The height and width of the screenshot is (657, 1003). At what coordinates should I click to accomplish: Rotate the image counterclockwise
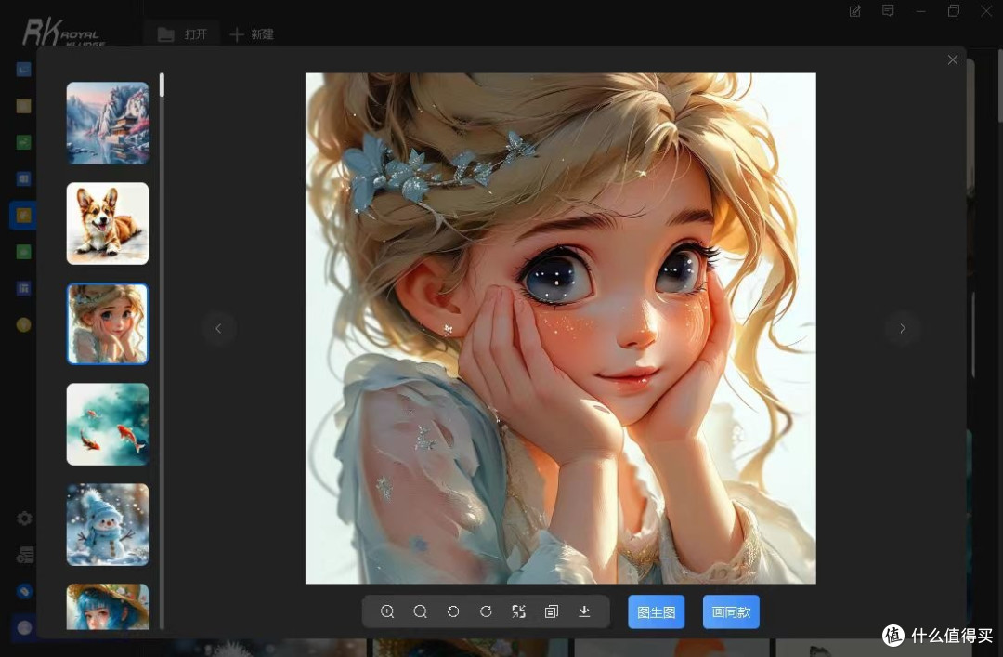coord(453,611)
